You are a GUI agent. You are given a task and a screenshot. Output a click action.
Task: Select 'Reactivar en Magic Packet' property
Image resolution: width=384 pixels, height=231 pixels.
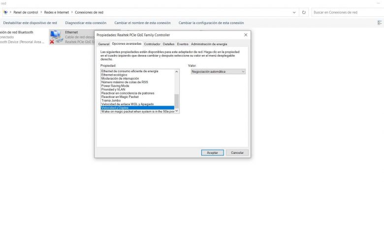(137, 97)
